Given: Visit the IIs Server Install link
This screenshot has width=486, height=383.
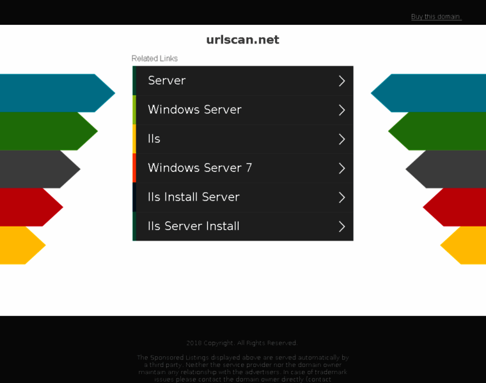Looking at the screenshot, I should click(193, 226).
